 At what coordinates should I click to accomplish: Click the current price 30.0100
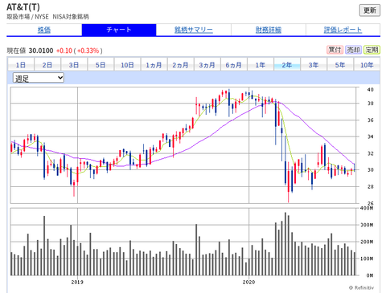point(41,51)
